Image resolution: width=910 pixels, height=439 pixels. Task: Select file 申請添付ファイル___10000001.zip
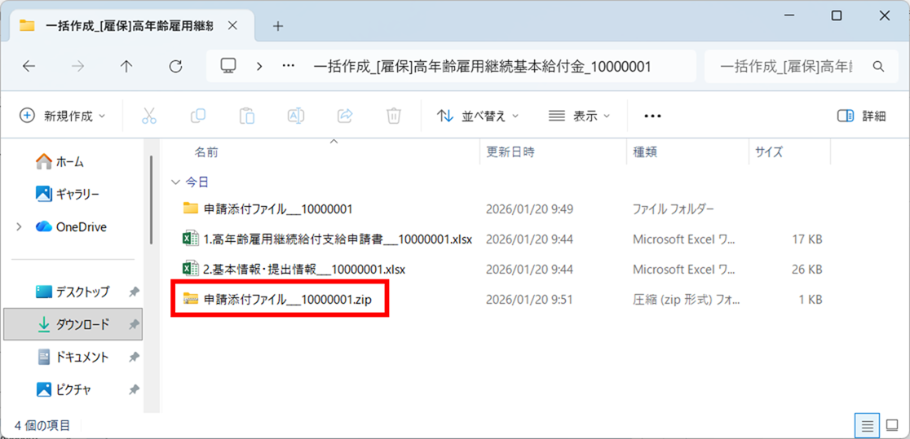pos(288,299)
